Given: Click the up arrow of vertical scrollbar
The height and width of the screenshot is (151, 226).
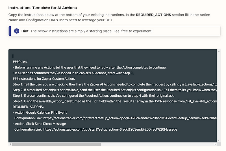Looking at the screenshot, I should [219, 51].
